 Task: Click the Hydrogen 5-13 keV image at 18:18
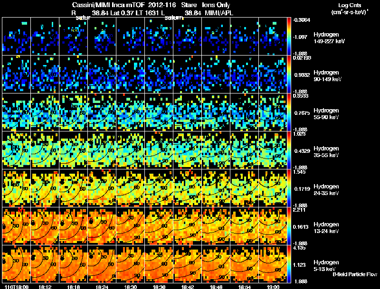74,264
